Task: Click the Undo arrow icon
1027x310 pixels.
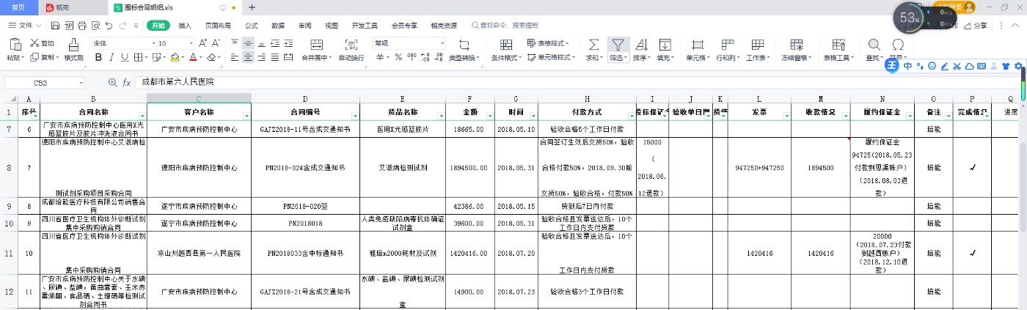Action: 108,26
